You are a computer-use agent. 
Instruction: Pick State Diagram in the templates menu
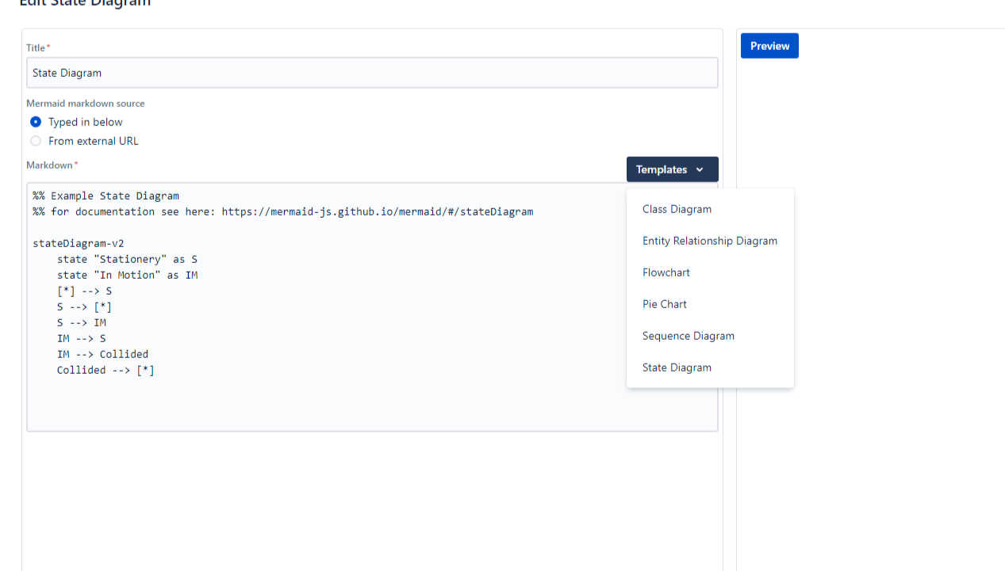pyautogui.click(x=677, y=367)
